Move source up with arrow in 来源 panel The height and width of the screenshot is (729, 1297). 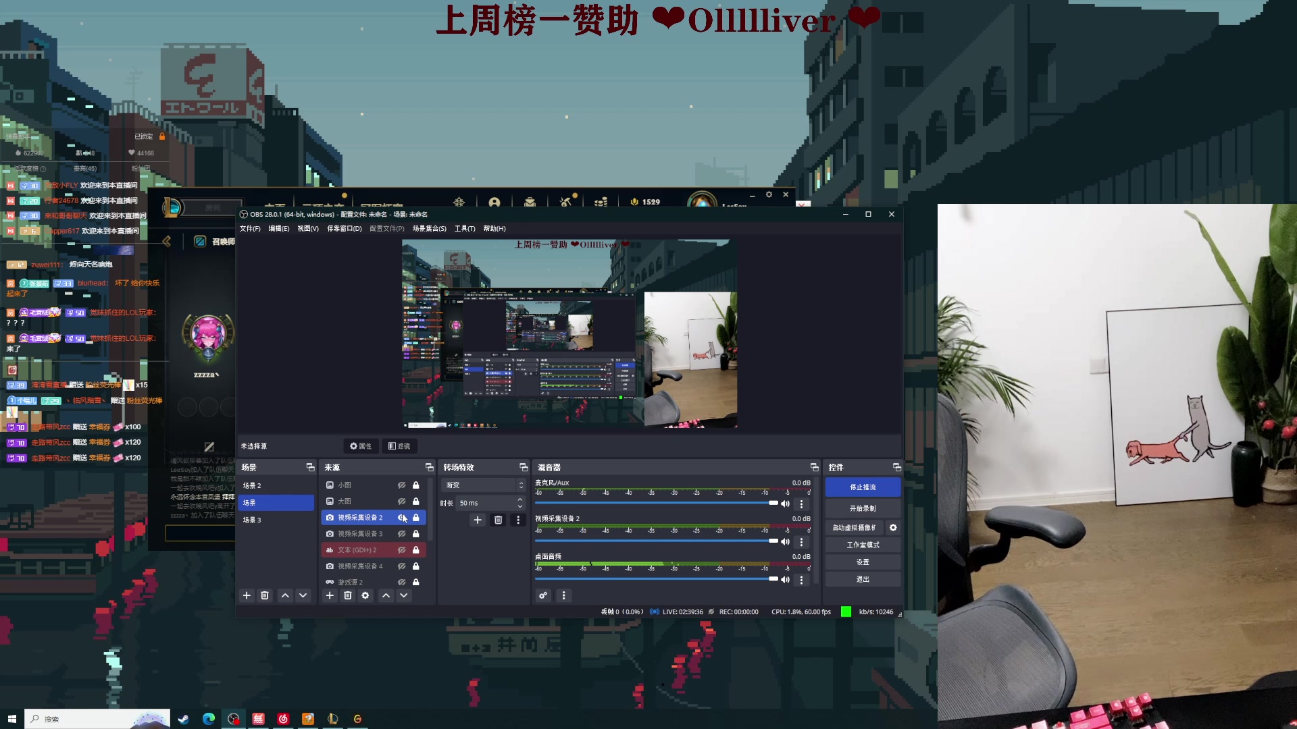coord(386,595)
